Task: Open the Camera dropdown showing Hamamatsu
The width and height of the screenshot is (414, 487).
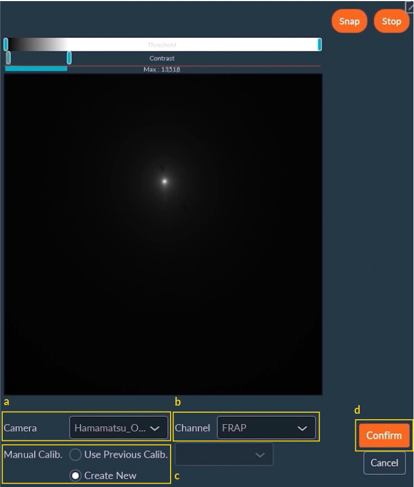Action: (118, 428)
